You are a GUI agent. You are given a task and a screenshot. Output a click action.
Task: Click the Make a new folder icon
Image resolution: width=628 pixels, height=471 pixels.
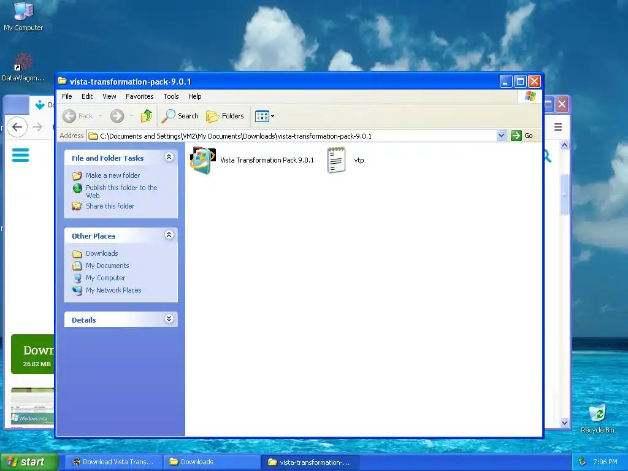pyautogui.click(x=77, y=176)
